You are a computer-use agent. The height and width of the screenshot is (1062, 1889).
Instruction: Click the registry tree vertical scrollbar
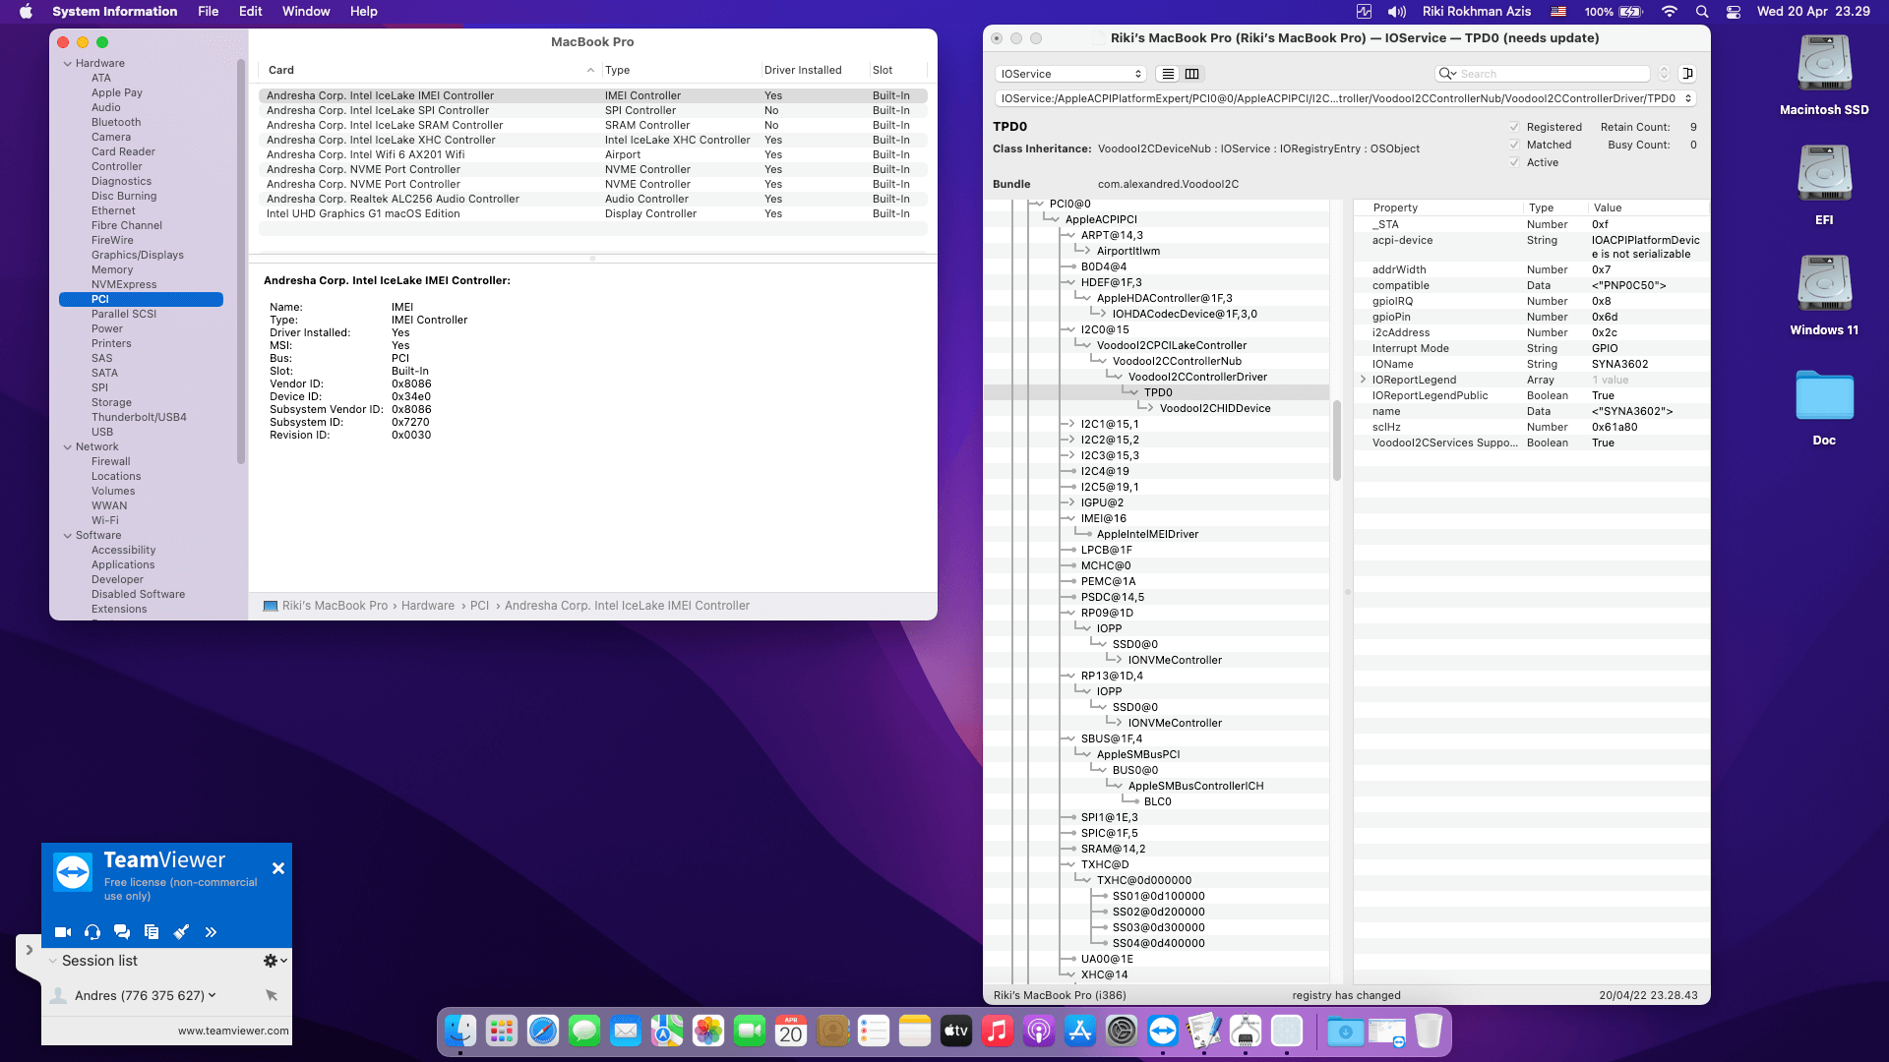[x=1337, y=440]
